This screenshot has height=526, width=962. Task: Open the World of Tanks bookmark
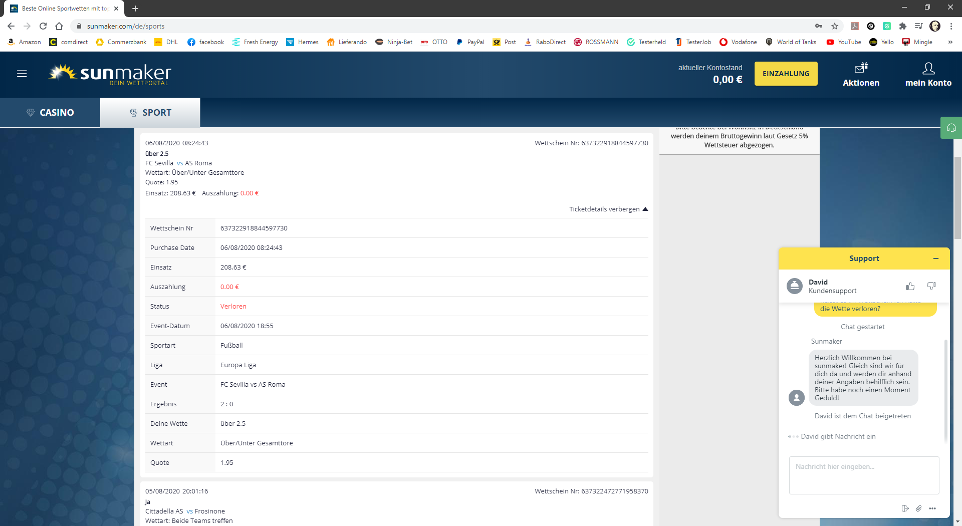[791, 42]
